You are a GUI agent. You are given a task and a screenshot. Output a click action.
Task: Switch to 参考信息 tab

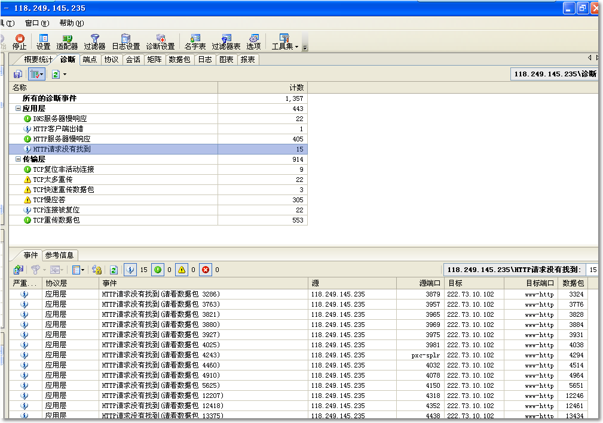pyautogui.click(x=60, y=255)
